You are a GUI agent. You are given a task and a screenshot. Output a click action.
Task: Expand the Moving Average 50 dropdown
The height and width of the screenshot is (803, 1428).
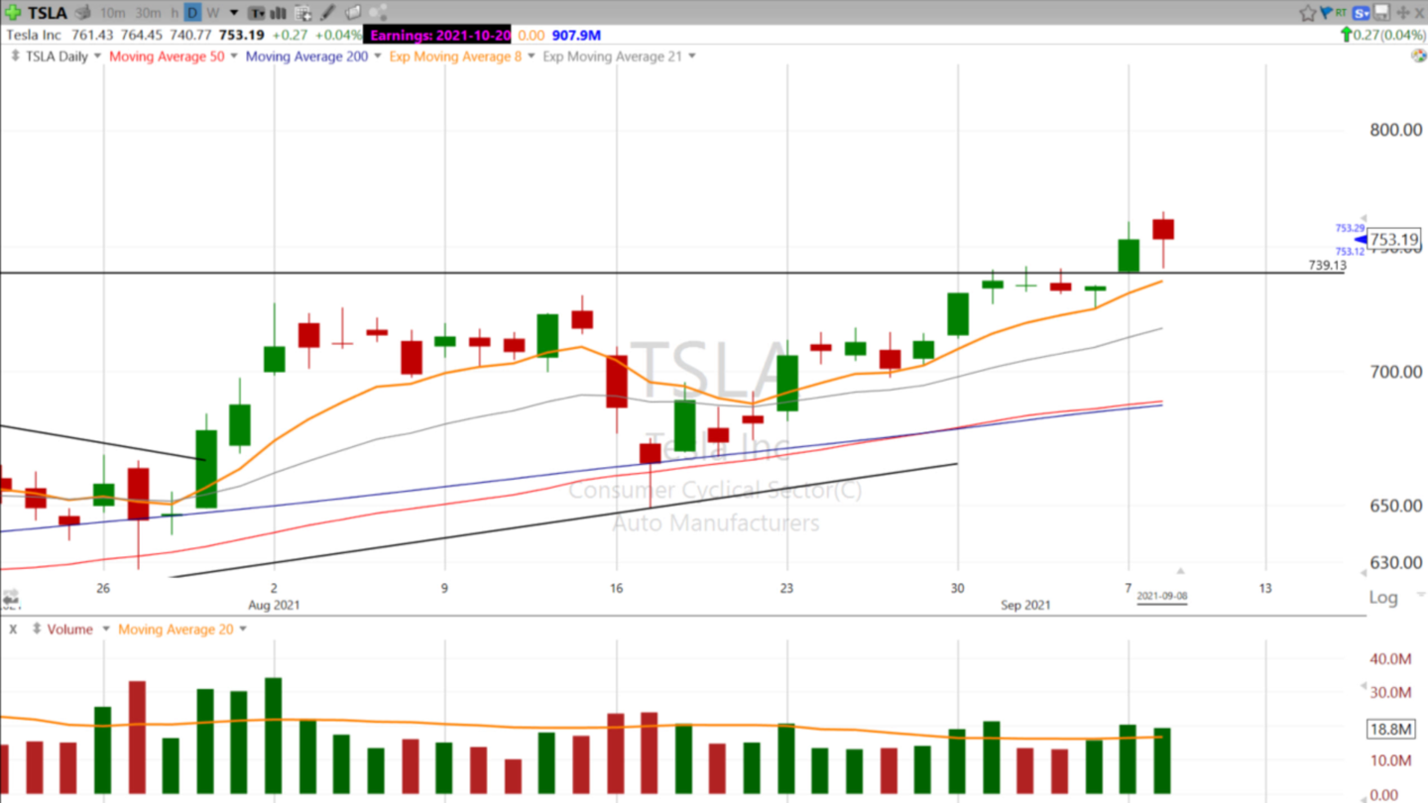(234, 57)
